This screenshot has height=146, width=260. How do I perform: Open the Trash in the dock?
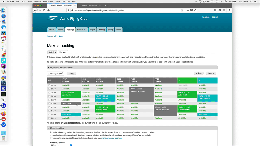pyautogui.click(x=4, y=138)
